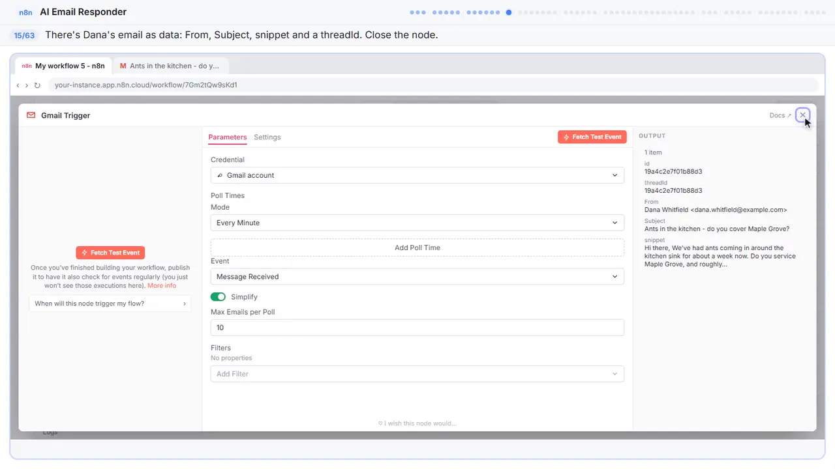
Task: Click the '1 item' output count
Action: pyautogui.click(x=653, y=152)
